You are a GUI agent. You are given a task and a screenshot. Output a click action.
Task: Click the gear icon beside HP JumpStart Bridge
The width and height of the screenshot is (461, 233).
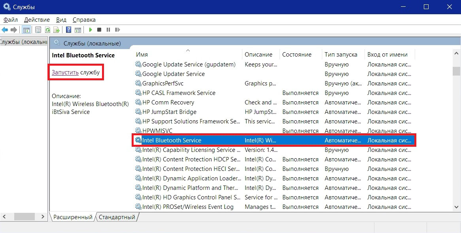click(138, 112)
